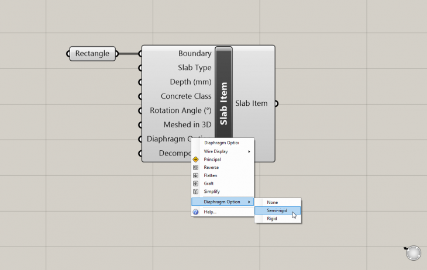Open Help… from context menu

[x=222, y=212]
